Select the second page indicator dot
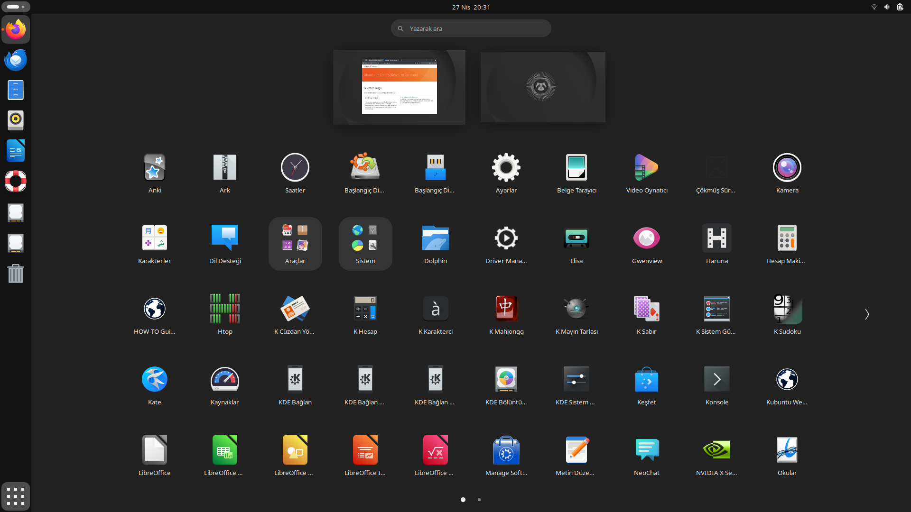The width and height of the screenshot is (911, 512). pos(479,500)
